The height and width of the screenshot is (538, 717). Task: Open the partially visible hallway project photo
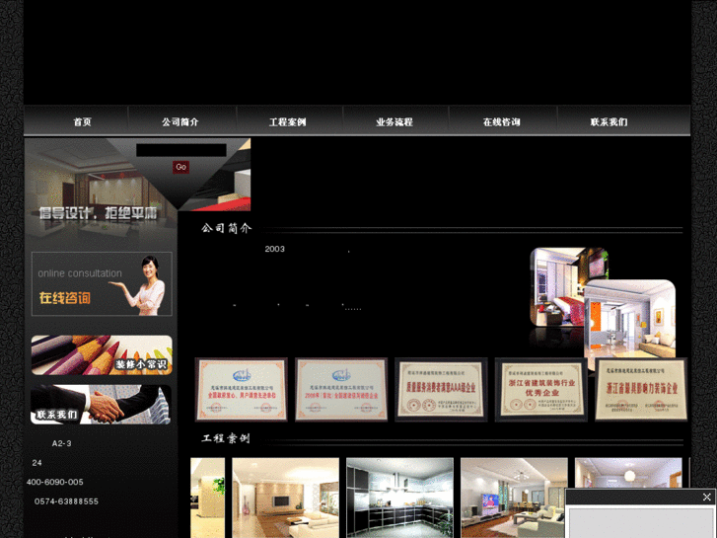click(207, 498)
